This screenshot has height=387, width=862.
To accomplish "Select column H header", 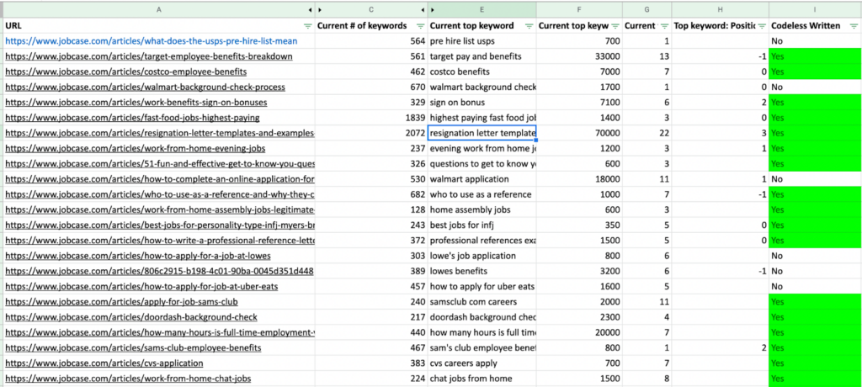I will (x=721, y=10).
